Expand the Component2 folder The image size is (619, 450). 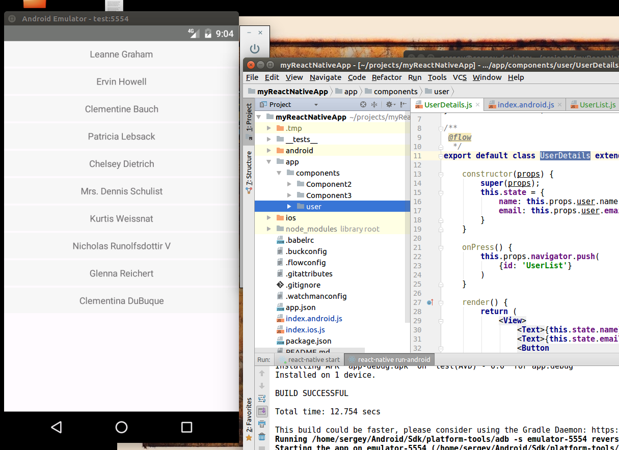289,184
